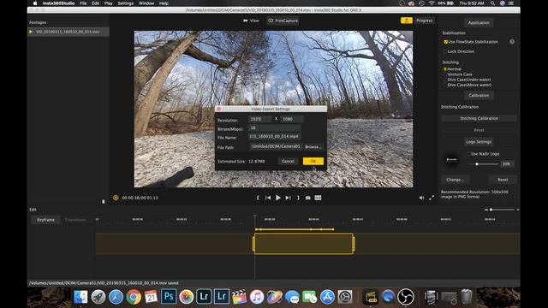Click the yellow keyframe marker icon beside timecode
Screen dimensions: 548x308
[116, 198]
